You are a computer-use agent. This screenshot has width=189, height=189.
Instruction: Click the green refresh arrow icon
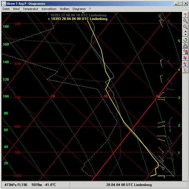[x=185, y=40]
